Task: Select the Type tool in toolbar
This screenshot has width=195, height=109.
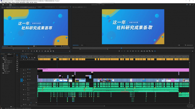Action: tap(17, 72)
